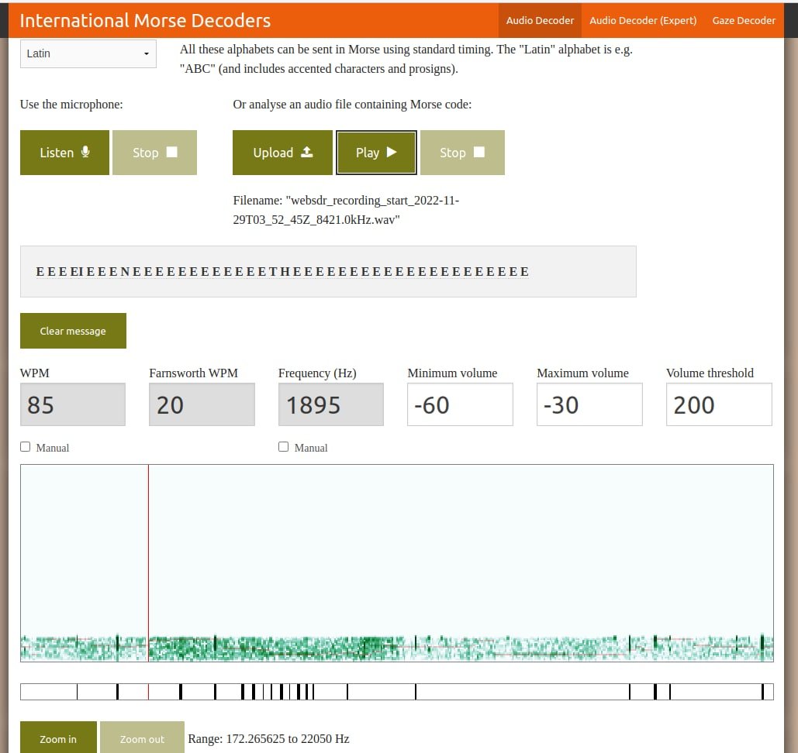Click the black-and-white Morse timing bar
Viewport: 798px width, 753px height.
click(397, 692)
